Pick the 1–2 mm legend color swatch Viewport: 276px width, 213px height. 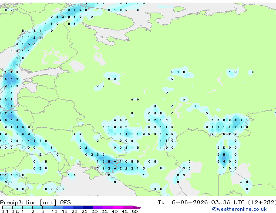point(27,207)
